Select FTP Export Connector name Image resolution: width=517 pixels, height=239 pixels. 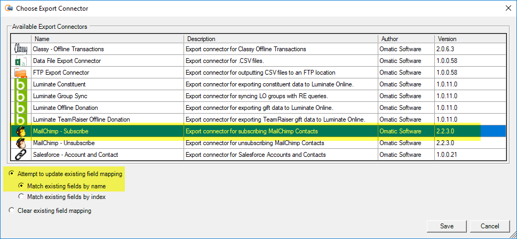pos(61,73)
